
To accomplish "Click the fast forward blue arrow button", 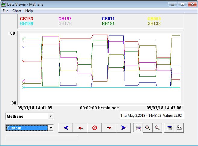I will (x=123, y=128).
